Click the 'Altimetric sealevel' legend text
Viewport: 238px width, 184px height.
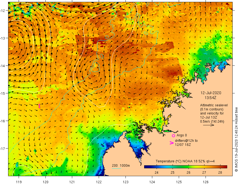pos(214,105)
